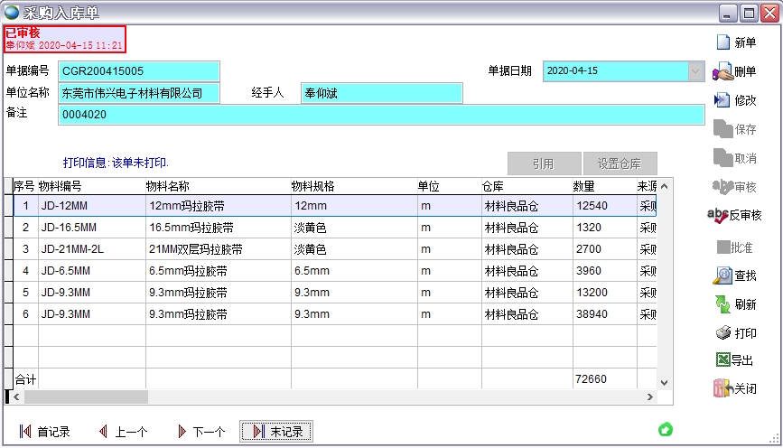Open the 单据日期 date dropdown arrow
The width and height of the screenshot is (783, 448).
(x=695, y=71)
